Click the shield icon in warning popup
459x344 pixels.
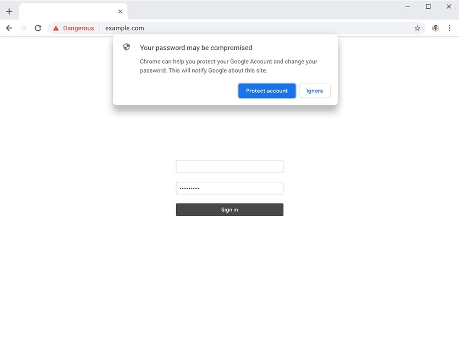(x=127, y=47)
